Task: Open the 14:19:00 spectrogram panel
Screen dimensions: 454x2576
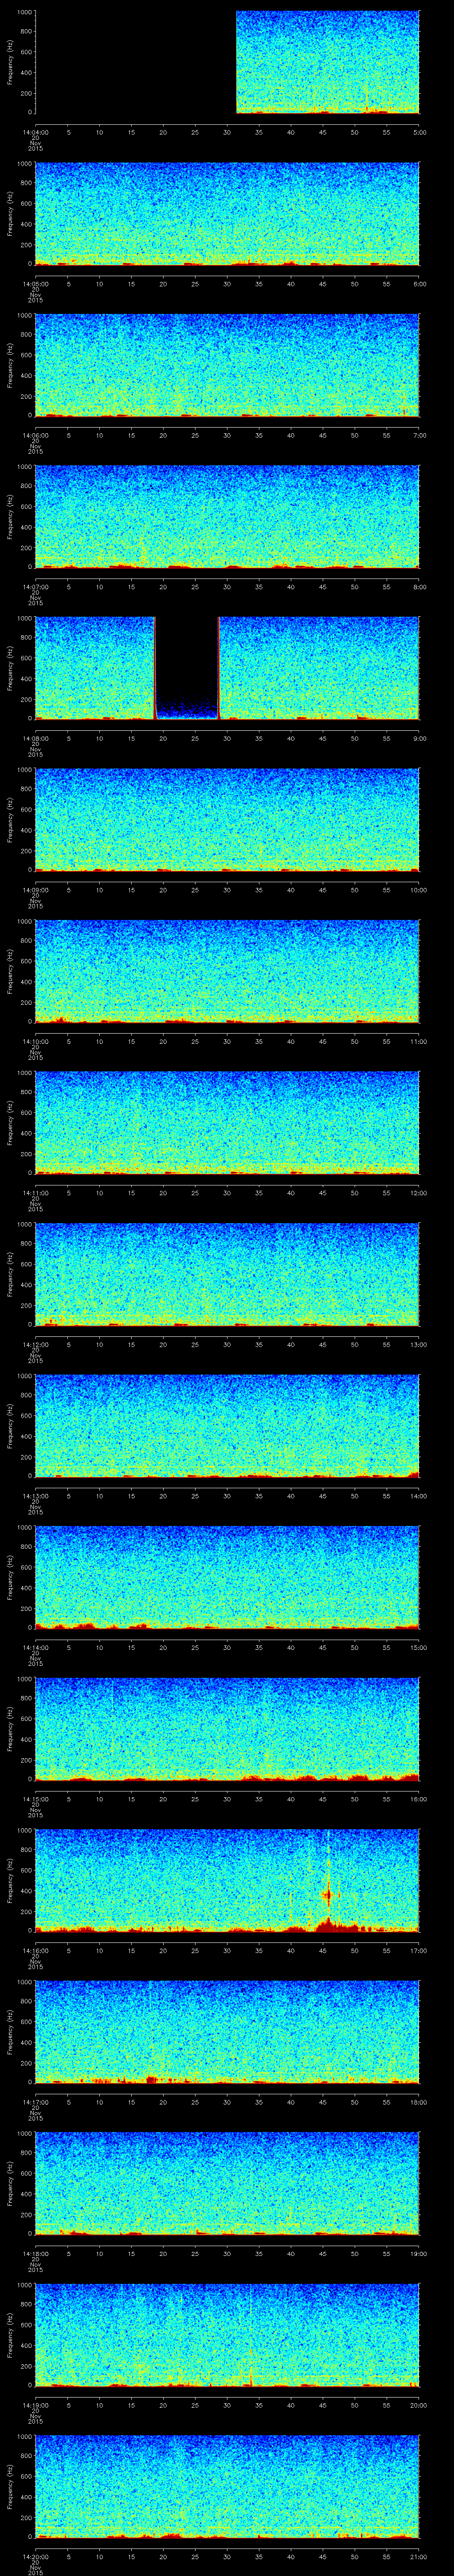Action: coord(227,2334)
